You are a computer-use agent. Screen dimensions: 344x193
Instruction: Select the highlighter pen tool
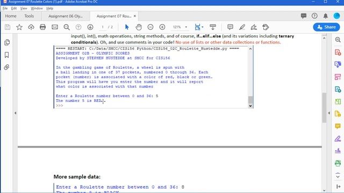tap(242, 27)
